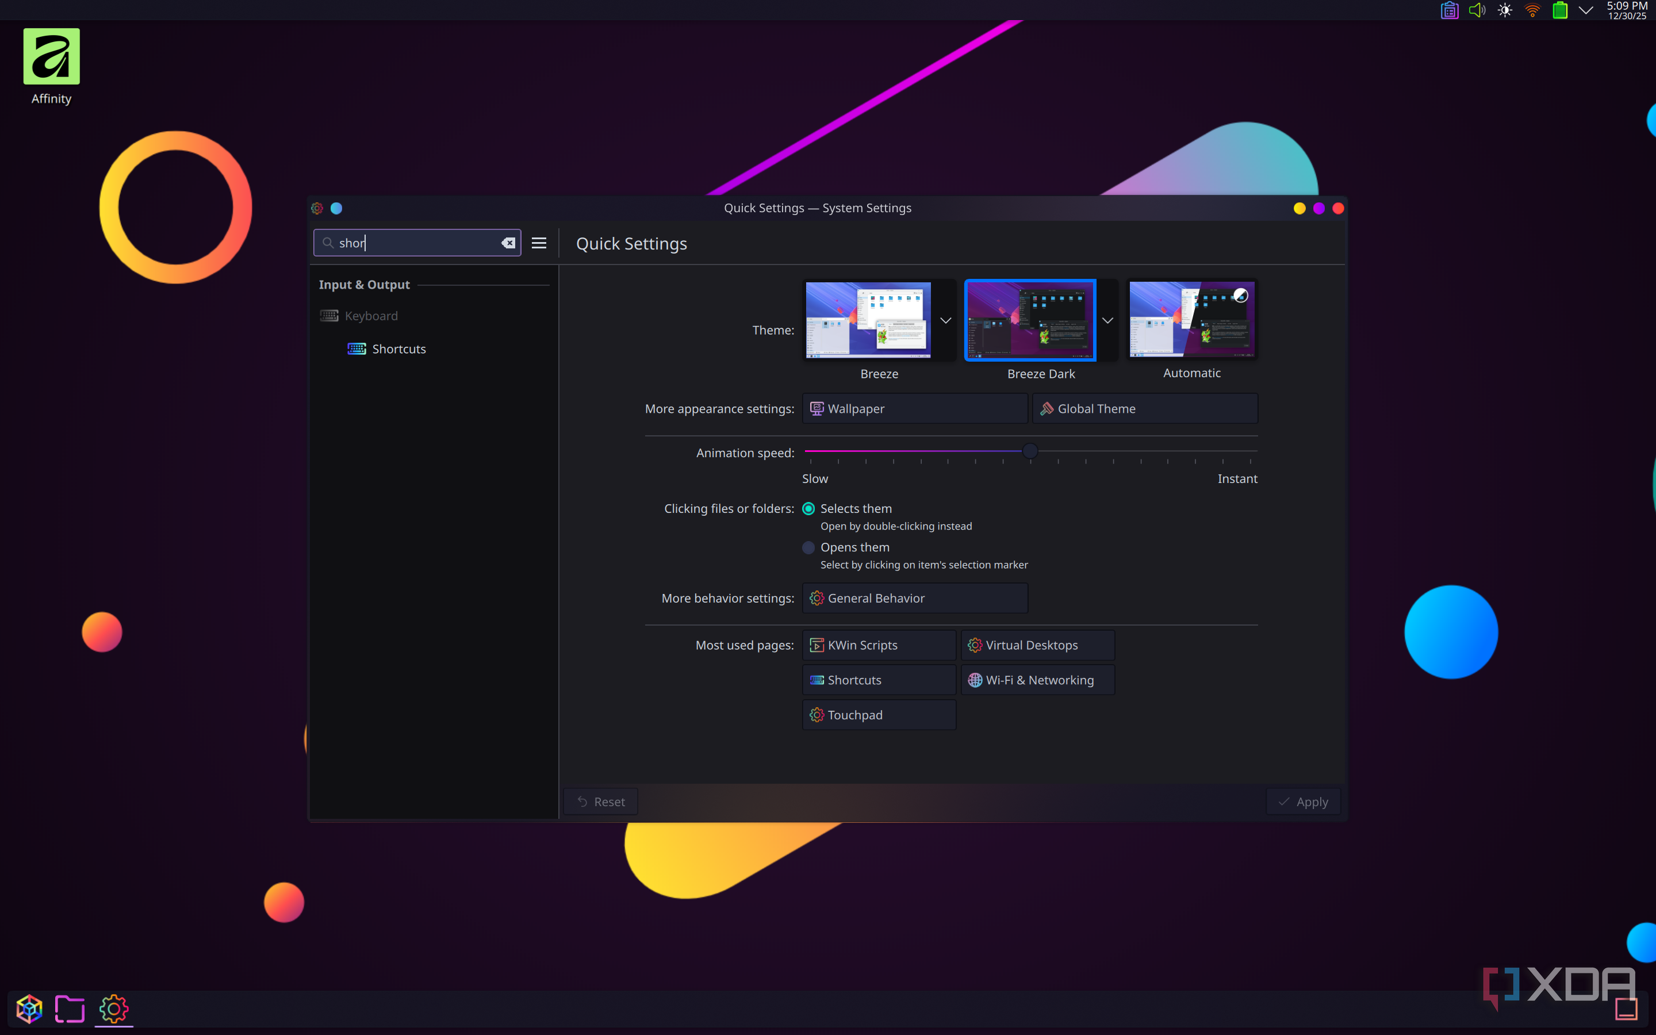The height and width of the screenshot is (1035, 1656).
Task: Toggle the pin button in title bar
Action: [336, 208]
